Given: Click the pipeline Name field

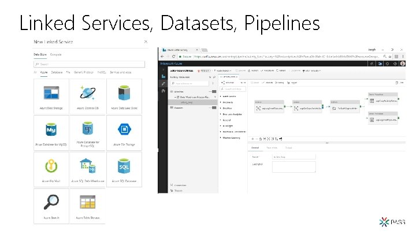Looking at the screenshot, I should [x=294, y=157].
